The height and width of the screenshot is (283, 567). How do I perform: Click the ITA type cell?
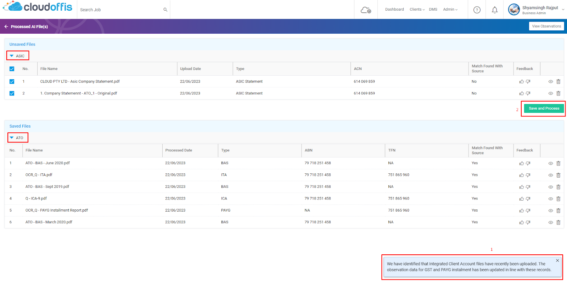pyautogui.click(x=224, y=175)
